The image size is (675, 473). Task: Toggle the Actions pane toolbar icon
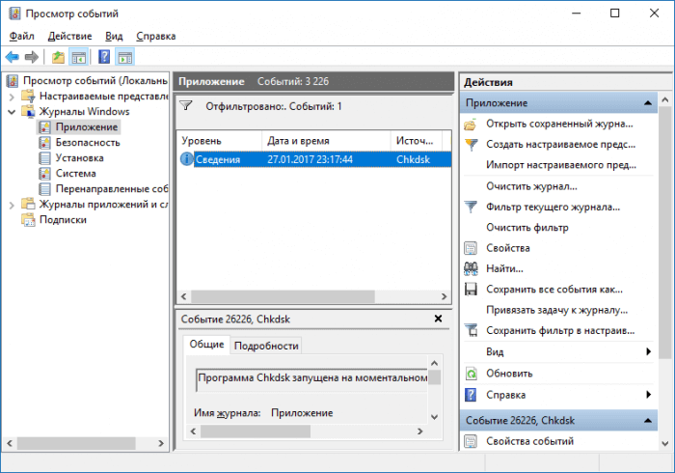[x=125, y=57]
